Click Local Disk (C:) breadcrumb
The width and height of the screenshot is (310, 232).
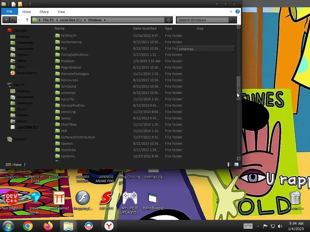tap(71, 20)
